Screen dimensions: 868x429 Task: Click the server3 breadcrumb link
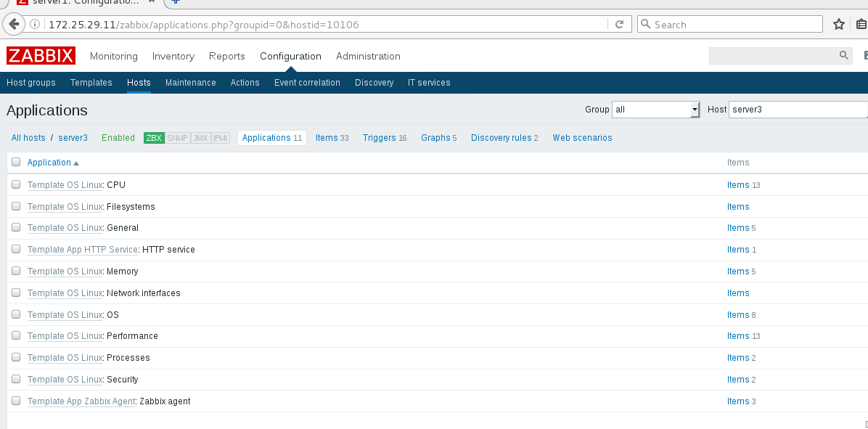[x=73, y=138]
